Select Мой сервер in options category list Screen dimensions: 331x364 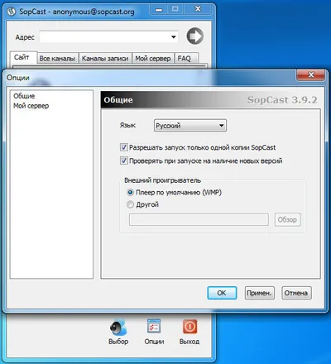pyautogui.click(x=31, y=106)
